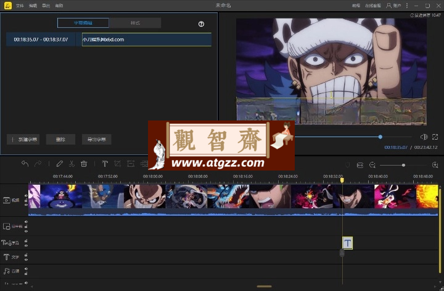Open the subtitle panel help question mark
The image size is (444, 291).
(x=201, y=24)
